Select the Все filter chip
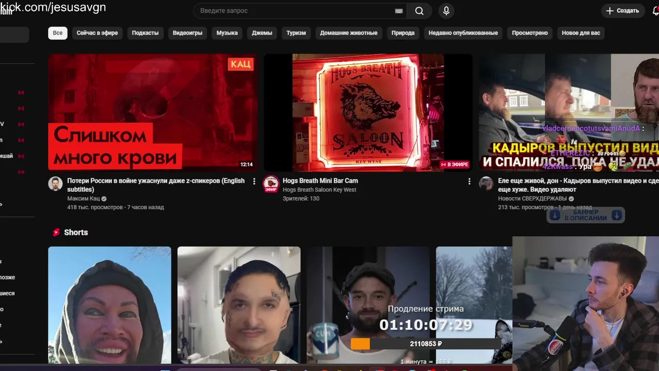 (58, 33)
